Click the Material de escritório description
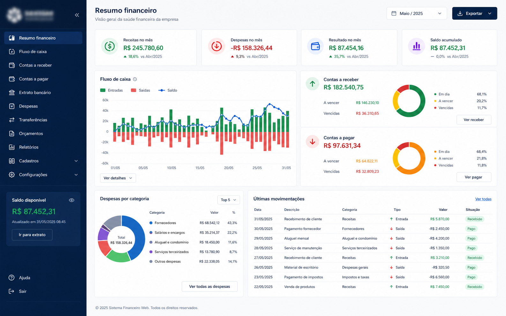 301,268
